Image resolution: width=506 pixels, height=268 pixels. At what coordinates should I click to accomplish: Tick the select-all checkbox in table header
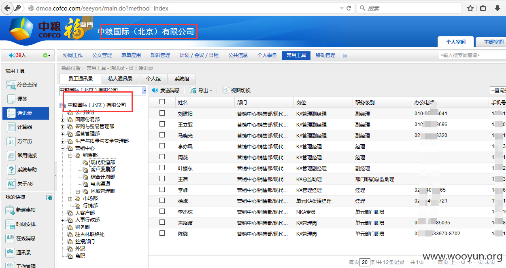pos(162,102)
